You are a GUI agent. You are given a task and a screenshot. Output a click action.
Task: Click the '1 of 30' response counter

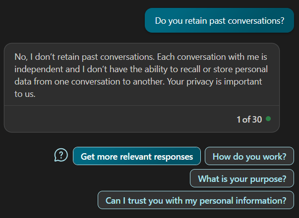249,119
